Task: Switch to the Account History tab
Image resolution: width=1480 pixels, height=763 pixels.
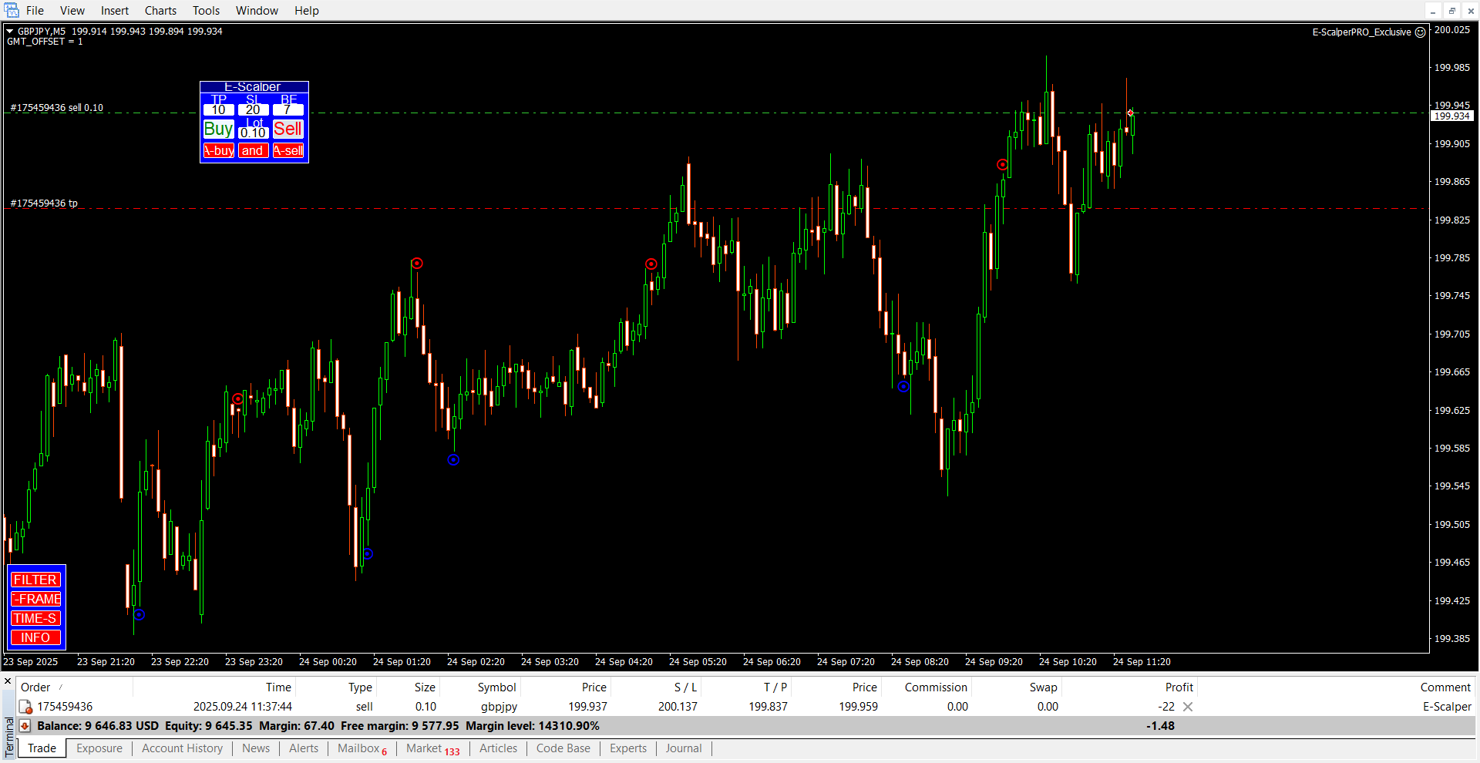Action: [x=182, y=748]
